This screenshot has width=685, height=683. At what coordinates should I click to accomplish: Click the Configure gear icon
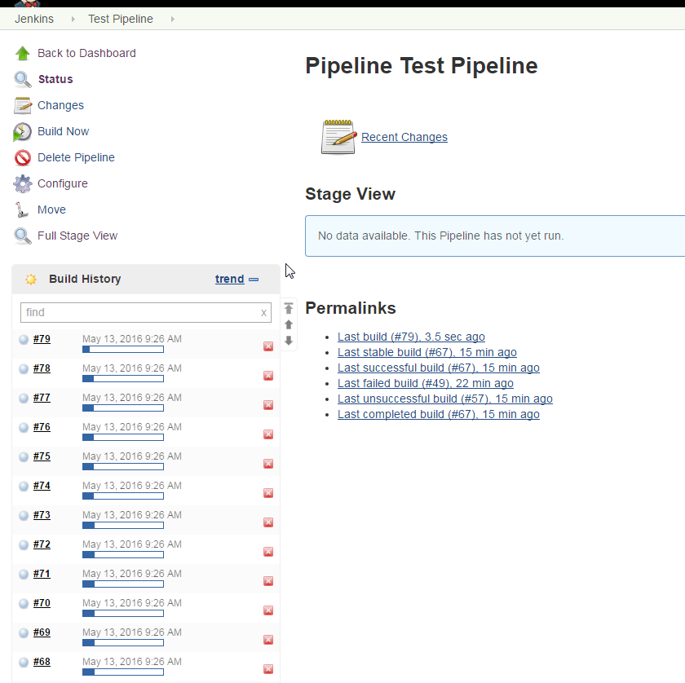point(23,183)
